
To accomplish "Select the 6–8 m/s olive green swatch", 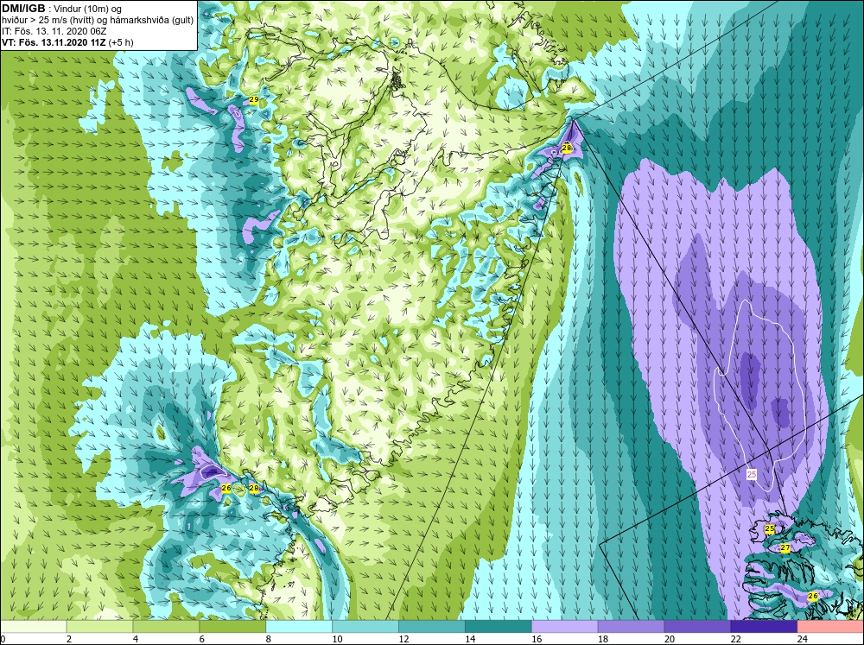I will point(232,627).
